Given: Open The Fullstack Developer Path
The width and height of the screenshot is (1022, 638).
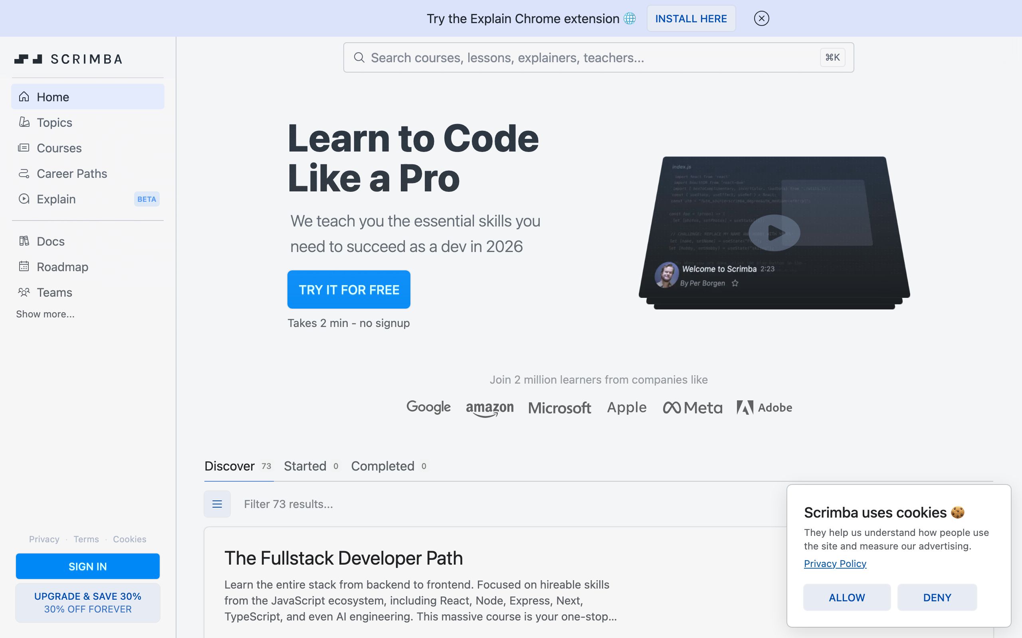Looking at the screenshot, I should click(343, 558).
